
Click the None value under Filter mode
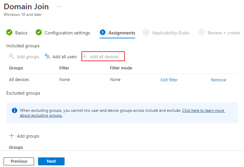click(115, 79)
